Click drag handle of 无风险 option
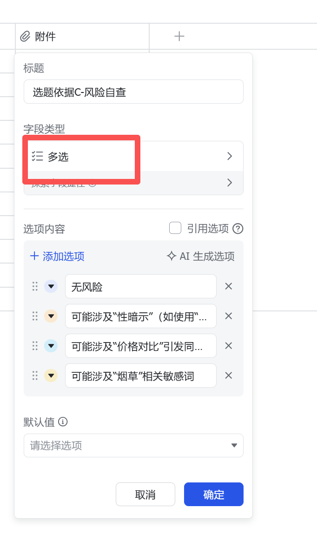The image size is (317, 554). (35, 286)
